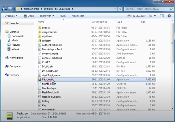Select the history config icon
The width and height of the screenshot is (175, 122).
tap(39, 101)
